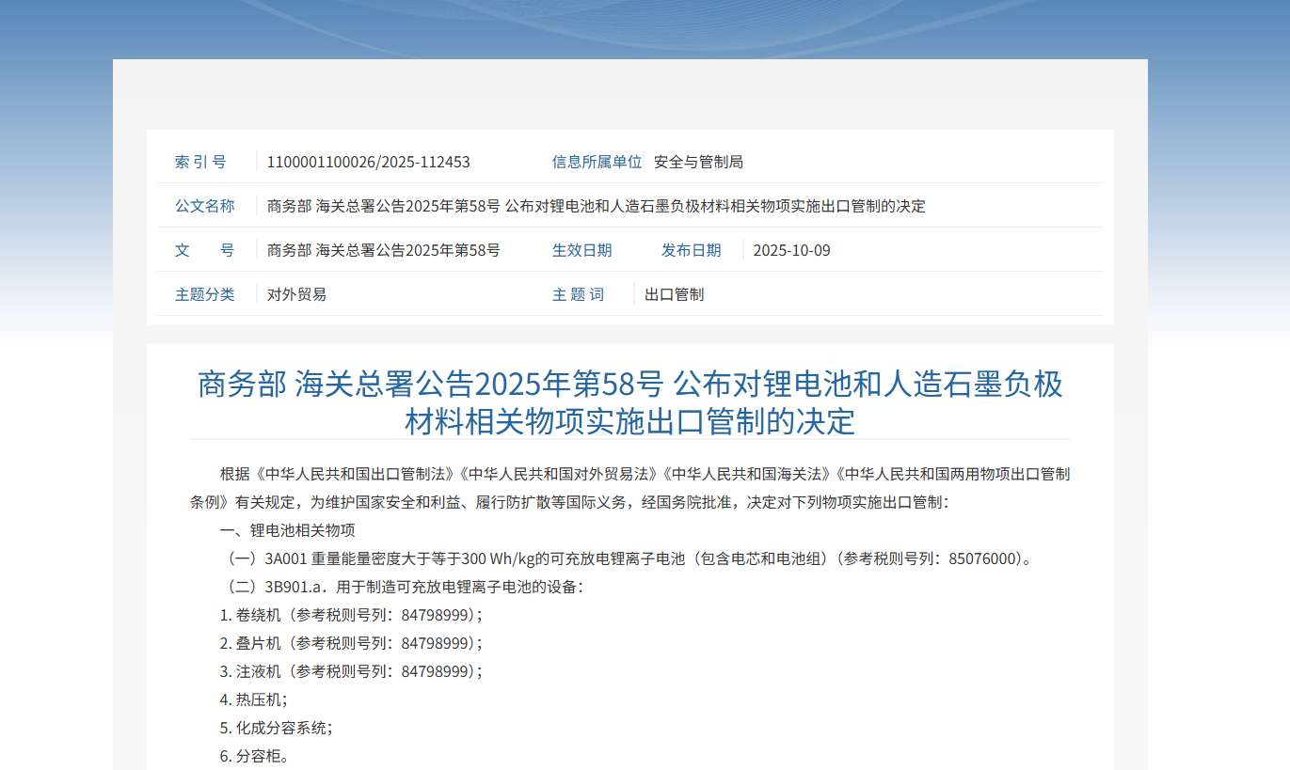Click the section heading 一、锂电池相关物项
Image resolution: width=1290 pixels, height=770 pixels.
pyautogui.click(x=287, y=530)
